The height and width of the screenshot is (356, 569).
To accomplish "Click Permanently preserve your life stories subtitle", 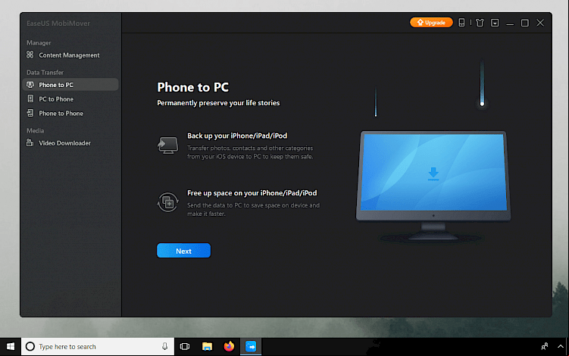I will click(x=218, y=103).
